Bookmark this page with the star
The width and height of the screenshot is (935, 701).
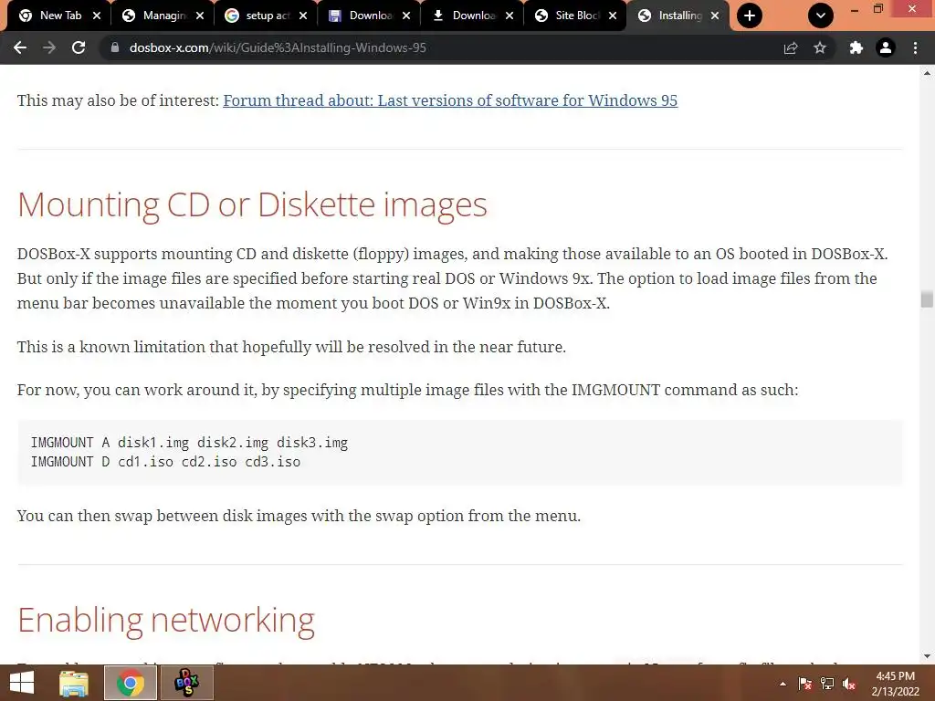(x=820, y=47)
